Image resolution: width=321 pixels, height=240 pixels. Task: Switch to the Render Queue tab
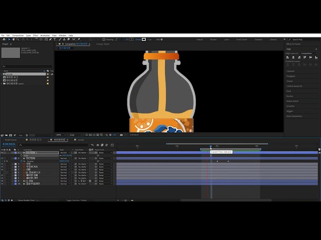point(11,140)
